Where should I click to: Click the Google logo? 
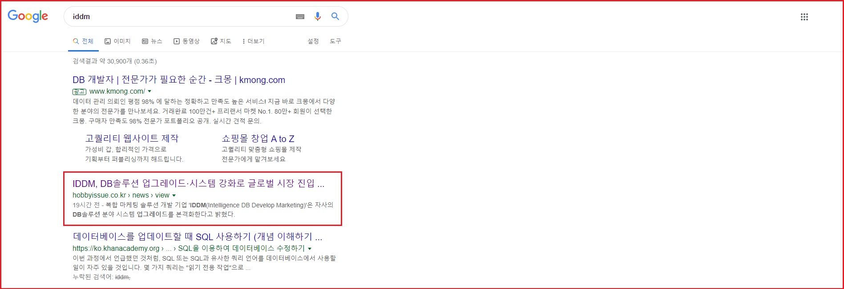click(28, 16)
